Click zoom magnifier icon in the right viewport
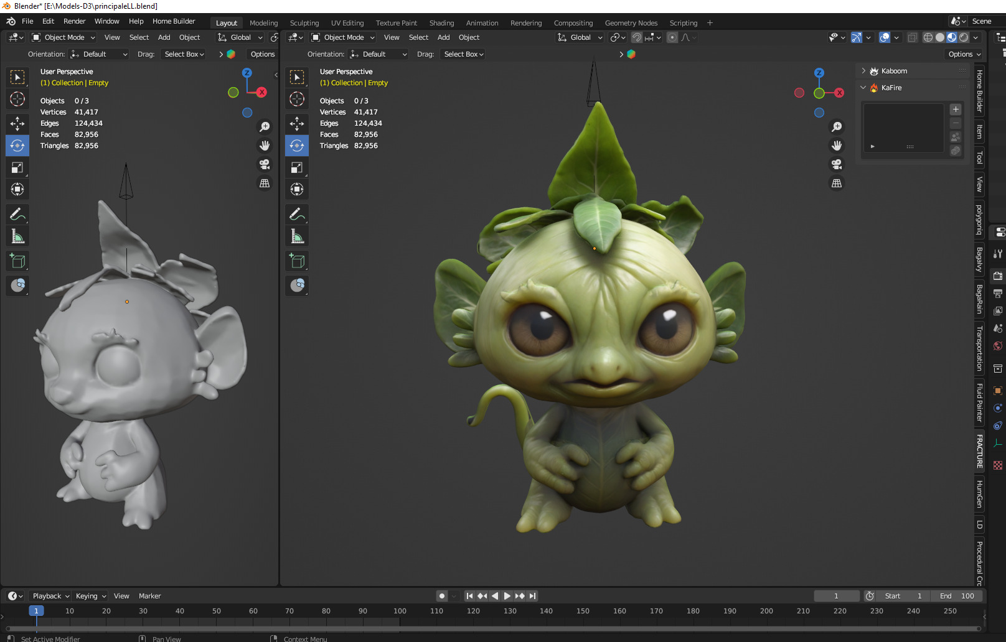 tap(837, 127)
